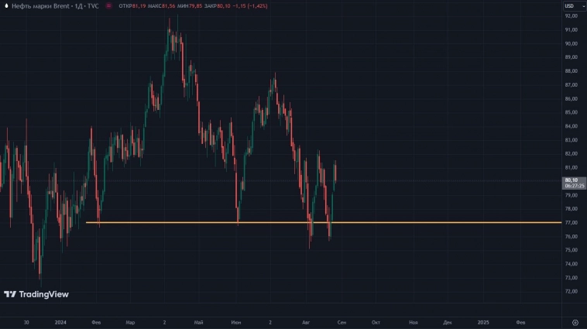Click the 'Июн' label on time axis
Image resolution: width=587 pixels, height=329 pixels.
tap(236, 322)
